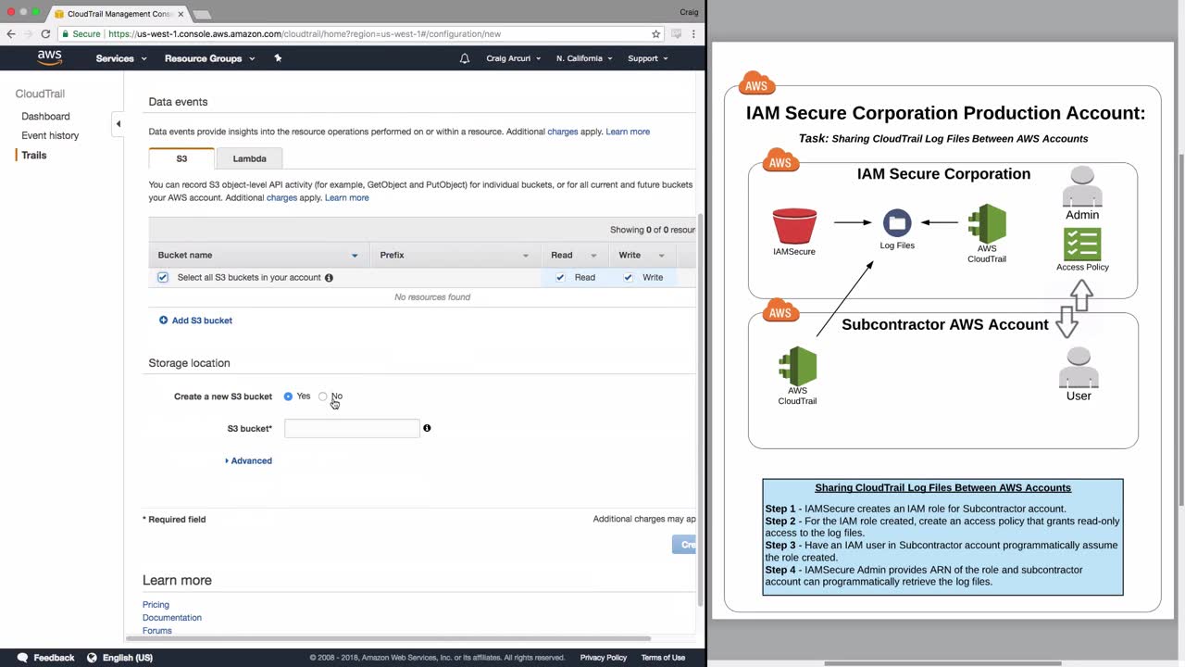Click the Admin person icon in diagram
This screenshot has height=667, width=1185.
point(1082,187)
